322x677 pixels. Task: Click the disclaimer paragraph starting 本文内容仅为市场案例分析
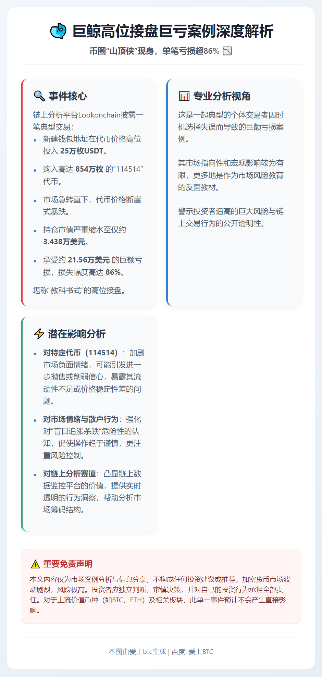click(160, 595)
